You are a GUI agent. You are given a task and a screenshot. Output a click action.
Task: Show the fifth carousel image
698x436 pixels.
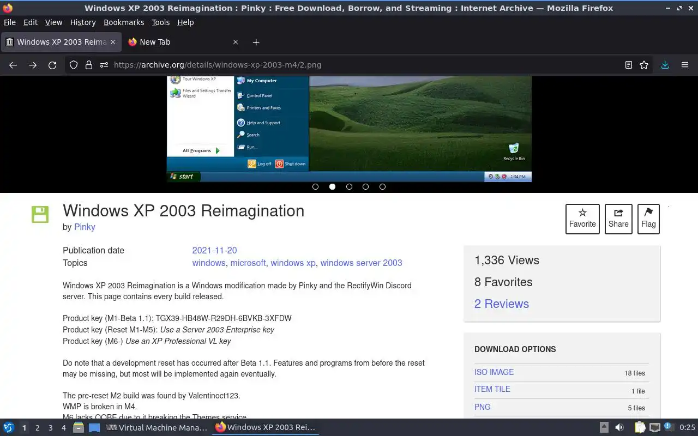pyautogui.click(x=382, y=186)
